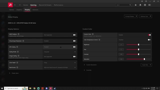The width and height of the screenshot is (160, 90).
Task: Go to Home tab
Action: (x=25, y=5)
